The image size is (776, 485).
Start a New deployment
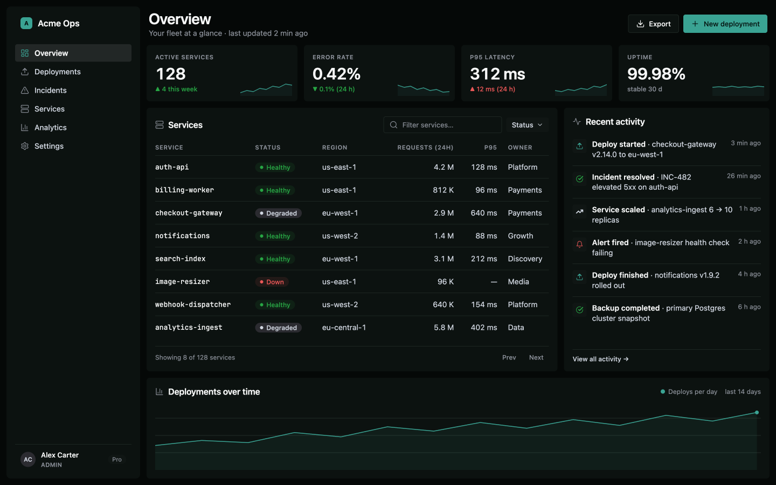coord(725,24)
